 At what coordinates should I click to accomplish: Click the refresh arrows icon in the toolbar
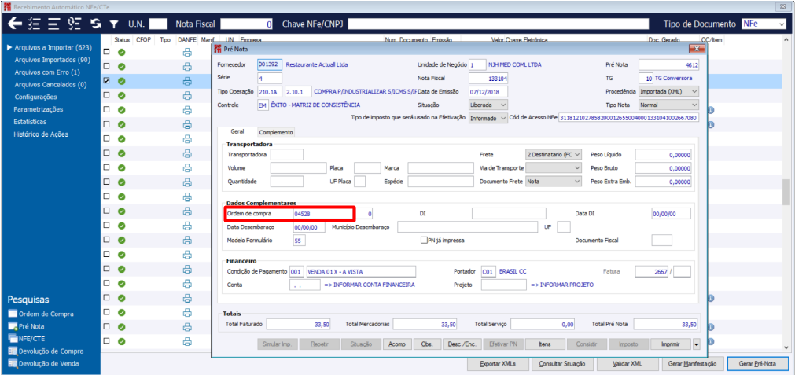tap(95, 24)
